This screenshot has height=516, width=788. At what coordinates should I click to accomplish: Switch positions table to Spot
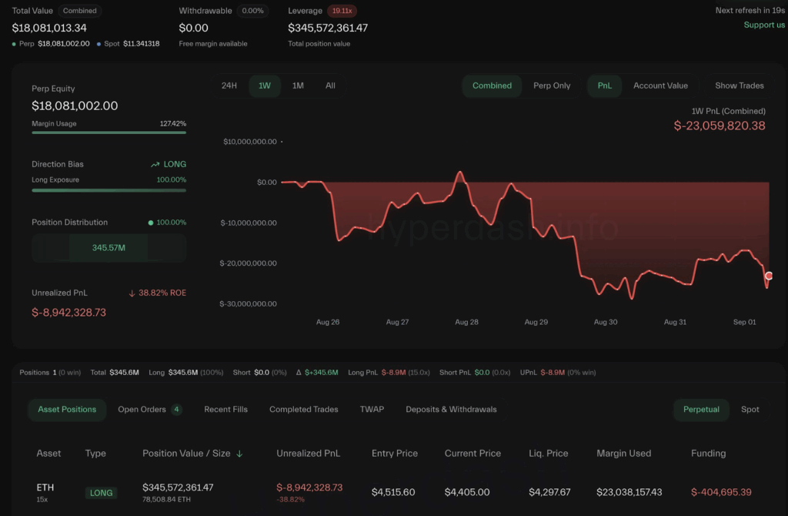[x=750, y=410]
